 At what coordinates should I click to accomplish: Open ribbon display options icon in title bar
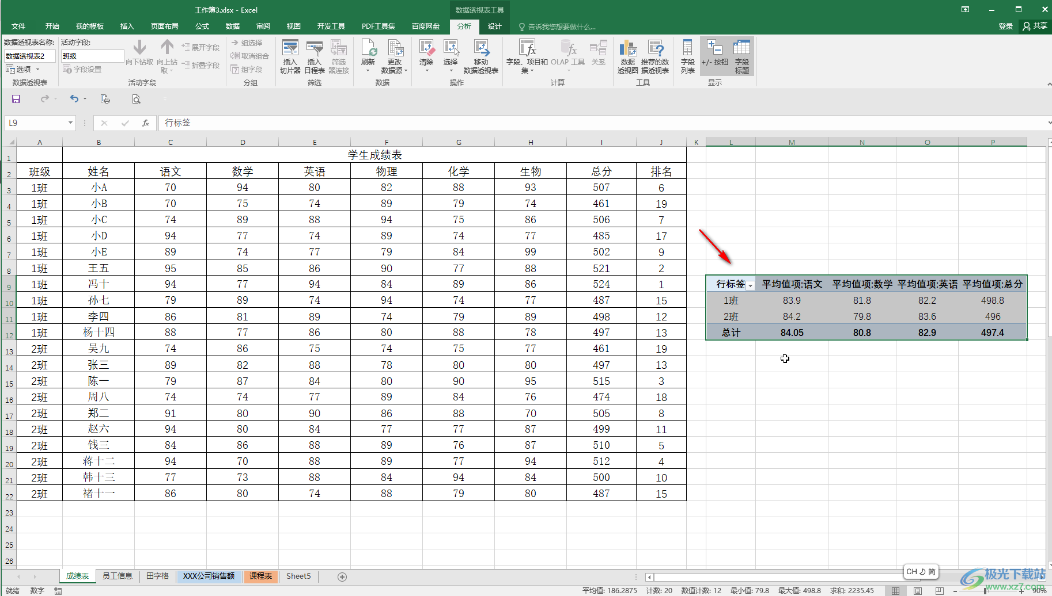tap(965, 9)
